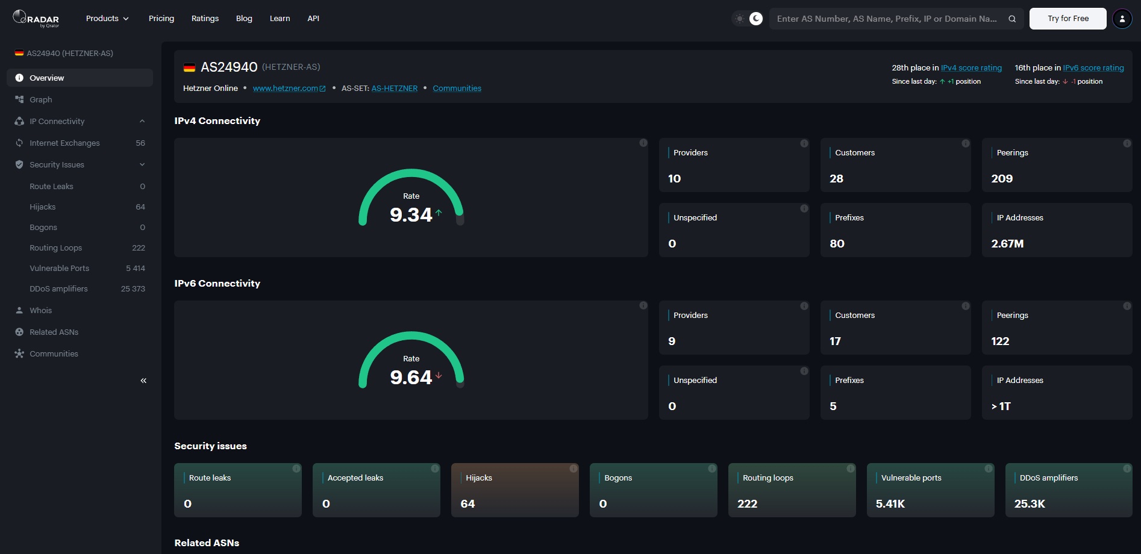
Task: Open the Learn menu item
Action: tap(280, 19)
